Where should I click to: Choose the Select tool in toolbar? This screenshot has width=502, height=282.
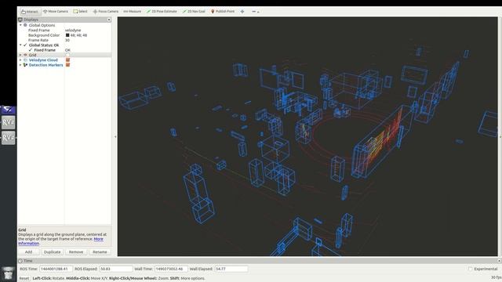pos(80,12)
